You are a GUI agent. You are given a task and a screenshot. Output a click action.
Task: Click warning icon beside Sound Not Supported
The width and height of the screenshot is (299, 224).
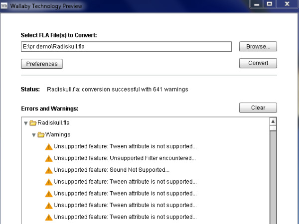[x=49, y=170]
